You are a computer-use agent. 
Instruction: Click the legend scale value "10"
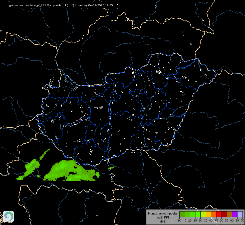179,221
